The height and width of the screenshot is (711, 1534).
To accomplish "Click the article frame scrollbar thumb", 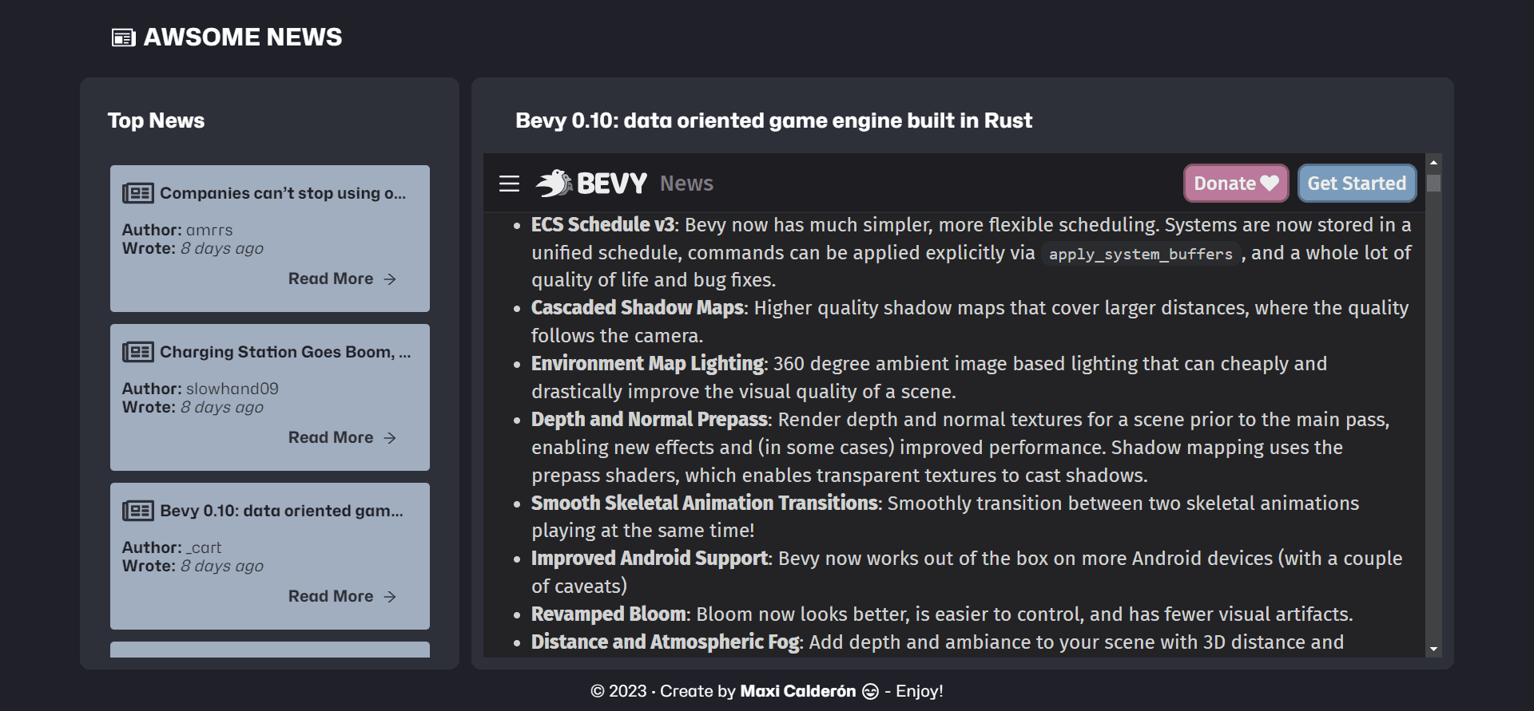I will click(x=1433, y=184).
